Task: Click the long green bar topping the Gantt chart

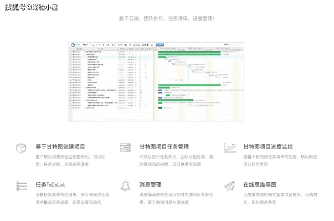Action: [x=189, y=51]
